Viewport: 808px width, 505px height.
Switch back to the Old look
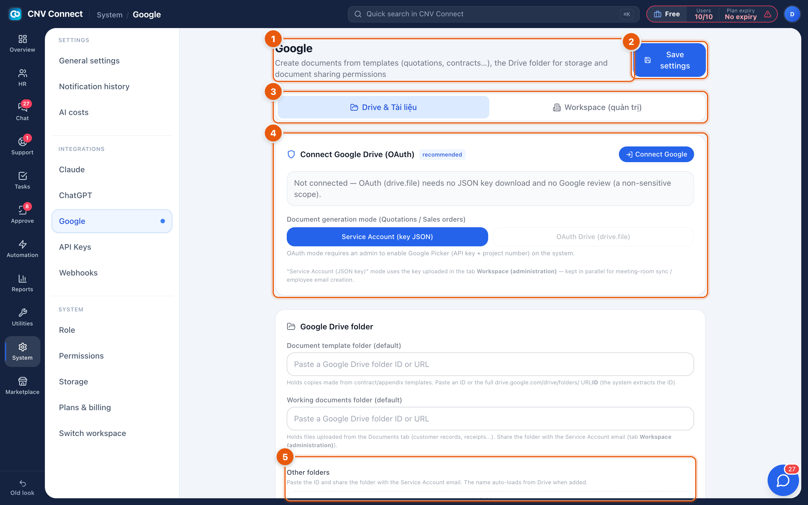point(22,488)
